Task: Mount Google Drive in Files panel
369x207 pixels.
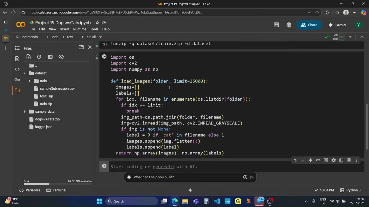Action: pyautogui.click(x=50, y=57)
